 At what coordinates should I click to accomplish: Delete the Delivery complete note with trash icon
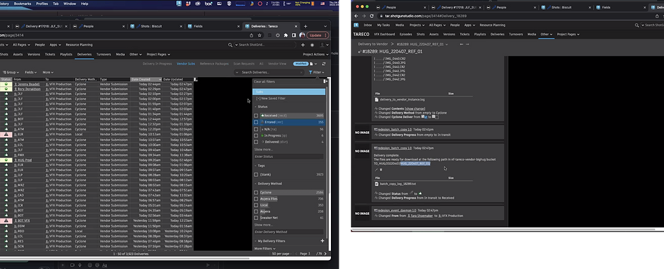click(381, 170)
